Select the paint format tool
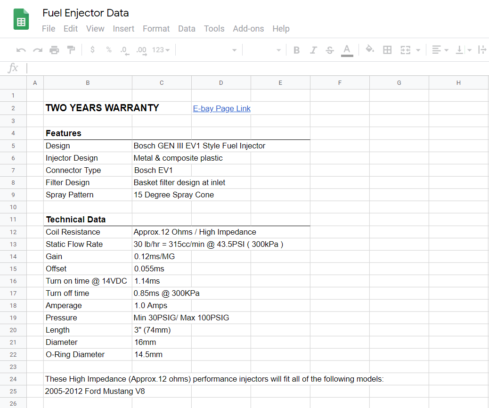This screenshot has width=489, height=408. tap(71, 50)
